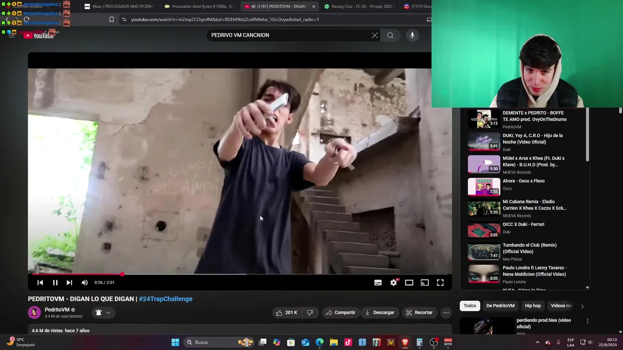Open Brave browser from the taskbar
Image resolution: width=623 pixels, height=350 pixels.
(x=405, y=342)
